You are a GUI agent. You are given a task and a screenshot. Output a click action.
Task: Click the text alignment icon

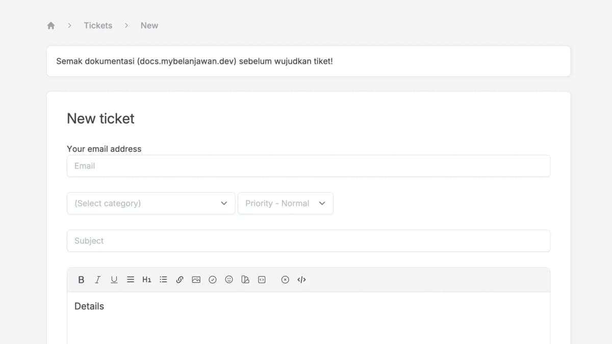pyautogui.click(x=131, y=280)
